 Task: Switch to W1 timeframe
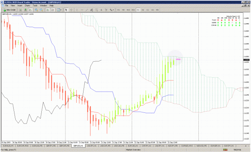click(153, 10)
